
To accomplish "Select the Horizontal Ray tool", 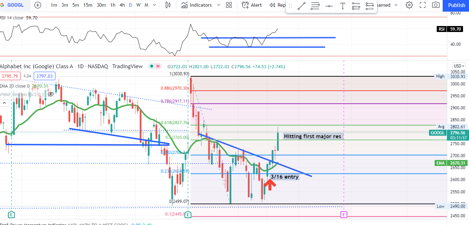I will coord(329,6).
